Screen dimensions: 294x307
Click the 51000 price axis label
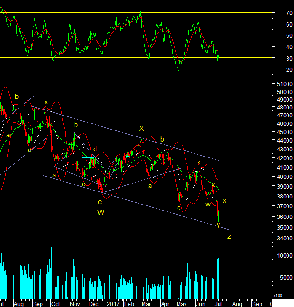coord(284,84)
